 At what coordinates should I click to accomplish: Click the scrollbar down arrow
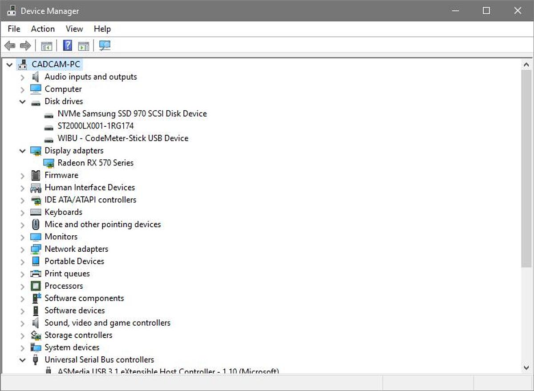pyautogui.click(x=526, y=367)
